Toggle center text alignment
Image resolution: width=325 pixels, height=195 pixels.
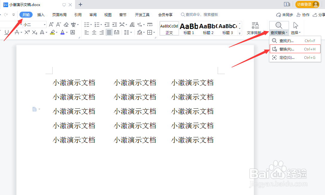tap(94, 32)
